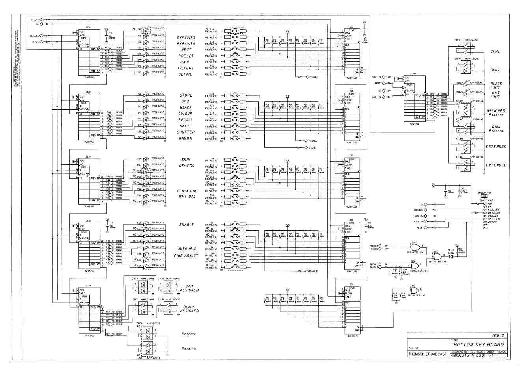Click the 'EXPLOIT4' key label
Image resolution: width=532 pixels, height=376 pixels.
click(186, 43)
